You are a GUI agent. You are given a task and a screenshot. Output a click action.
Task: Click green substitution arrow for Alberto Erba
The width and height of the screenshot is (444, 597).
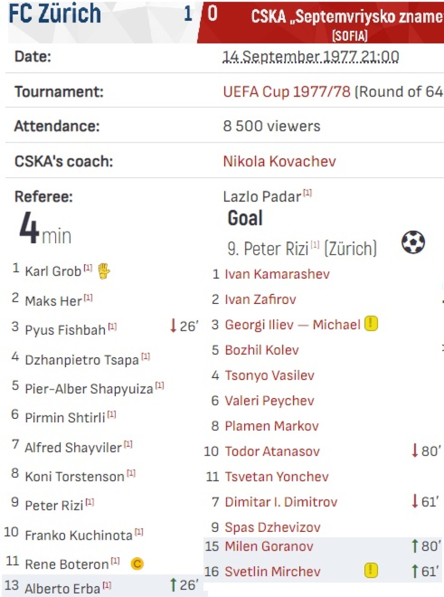[x=173, y=585]
